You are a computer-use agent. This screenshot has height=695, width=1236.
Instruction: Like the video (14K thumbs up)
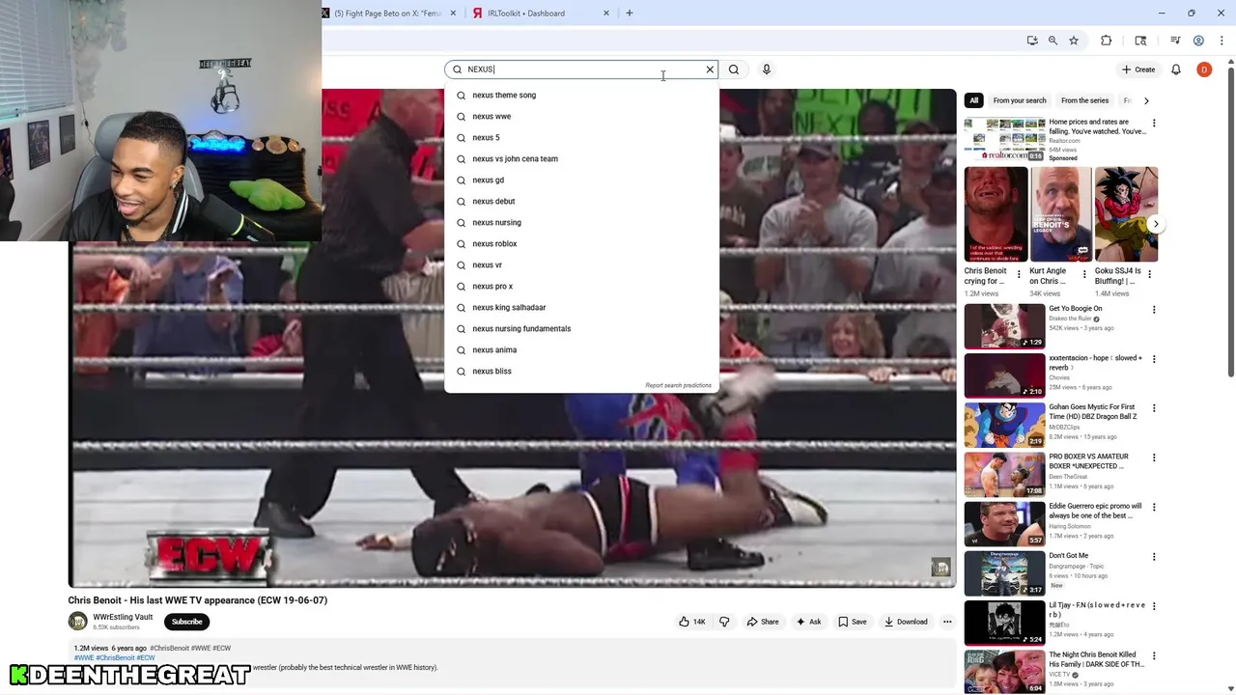(x=692, y=622)
